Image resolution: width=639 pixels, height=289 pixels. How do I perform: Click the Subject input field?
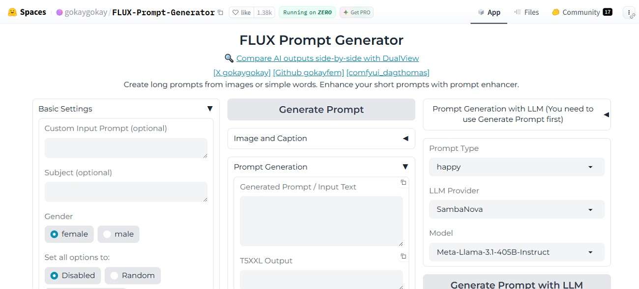click(126, 192)
